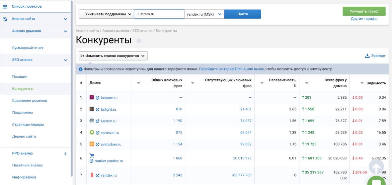Open Позиции in sidebar
This screenshot has height=185, width=392.
(20, 77)
